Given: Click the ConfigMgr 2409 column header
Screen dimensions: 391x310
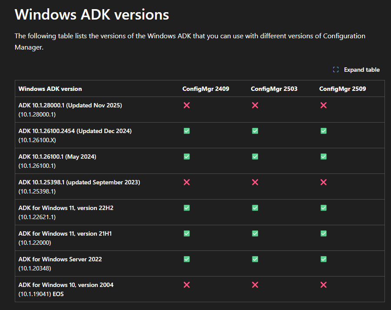Looking at the screenshot, I should (206, 89).
